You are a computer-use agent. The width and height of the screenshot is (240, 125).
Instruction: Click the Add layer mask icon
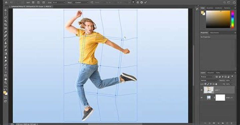(214, 123)
